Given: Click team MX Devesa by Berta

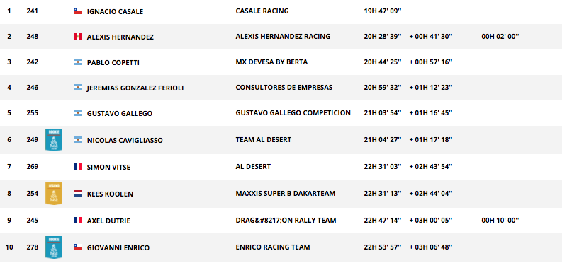Looking at the screenshot, I should (271, 62).
